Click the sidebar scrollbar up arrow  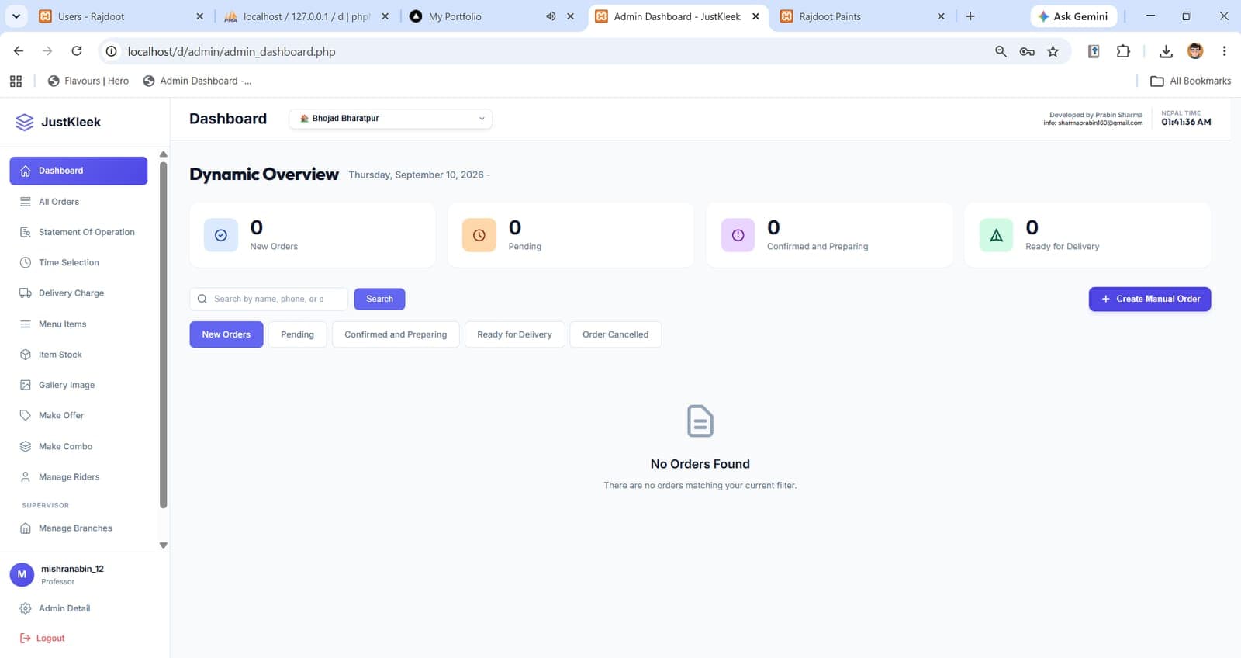click(x=163, y=154)
